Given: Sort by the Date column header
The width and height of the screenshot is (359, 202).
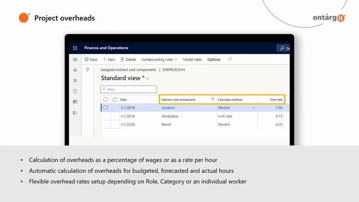Looking at the screenshot, I should tap(123, 100).
